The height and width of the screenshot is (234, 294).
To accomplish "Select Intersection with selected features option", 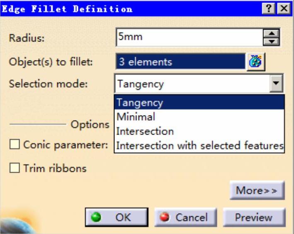I will [199, 146].
